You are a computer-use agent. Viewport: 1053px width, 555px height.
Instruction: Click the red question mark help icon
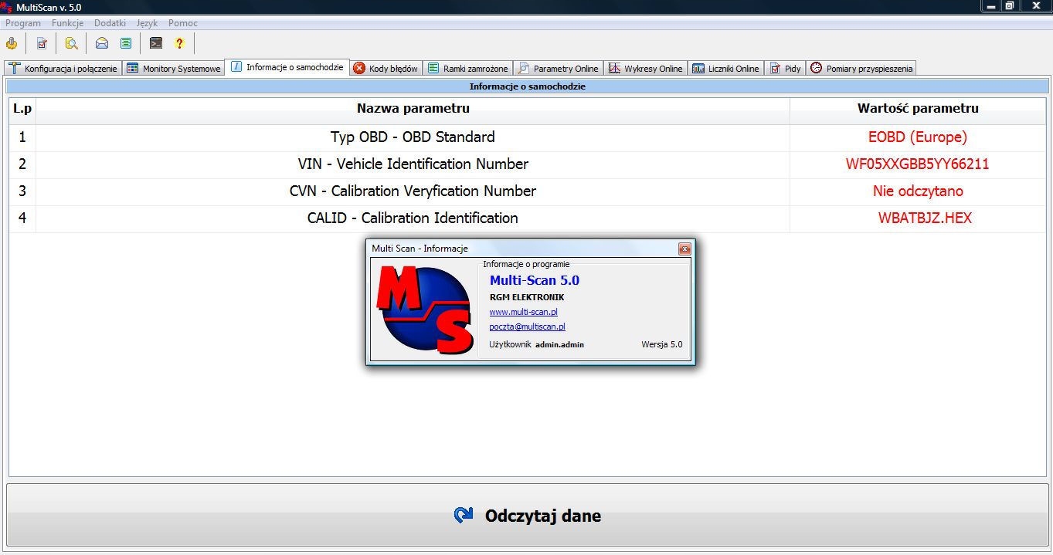point(179,43)
